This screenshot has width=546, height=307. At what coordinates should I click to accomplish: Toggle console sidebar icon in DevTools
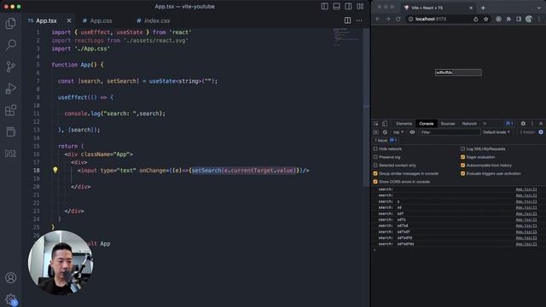[375, 132]
